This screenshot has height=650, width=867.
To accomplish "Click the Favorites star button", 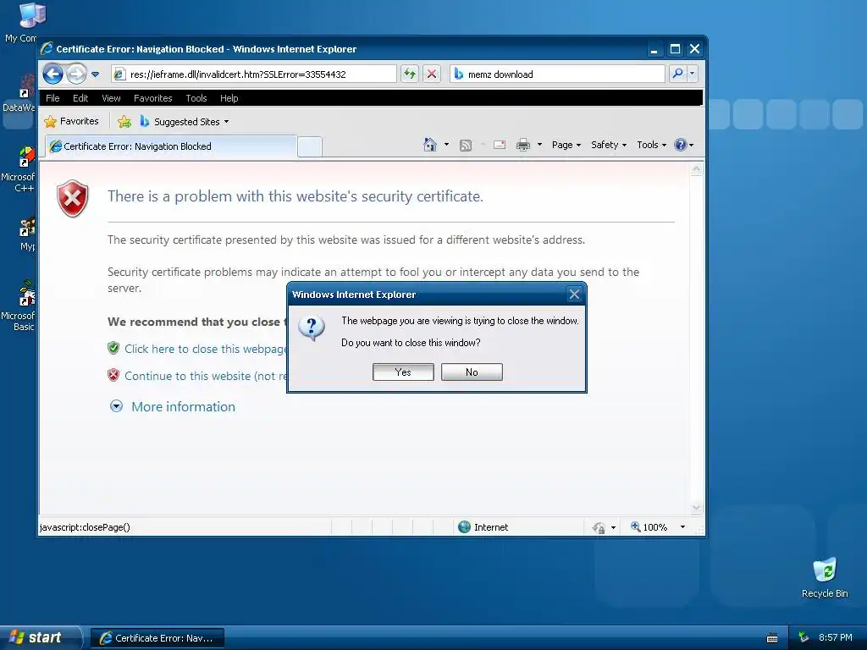I will (72, 121).
